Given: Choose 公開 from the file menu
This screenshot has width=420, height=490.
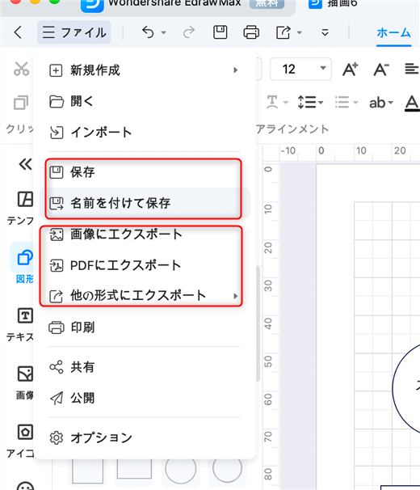Looking at the screenshot, I should [x=144, y=398].
